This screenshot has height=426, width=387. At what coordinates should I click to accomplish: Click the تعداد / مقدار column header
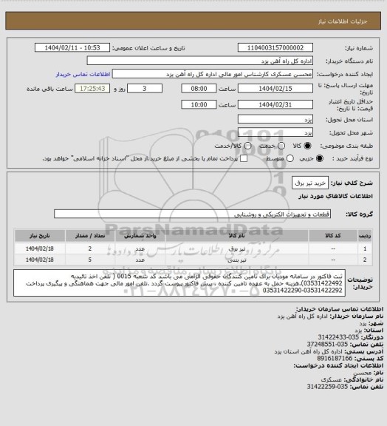coord(90,236)
